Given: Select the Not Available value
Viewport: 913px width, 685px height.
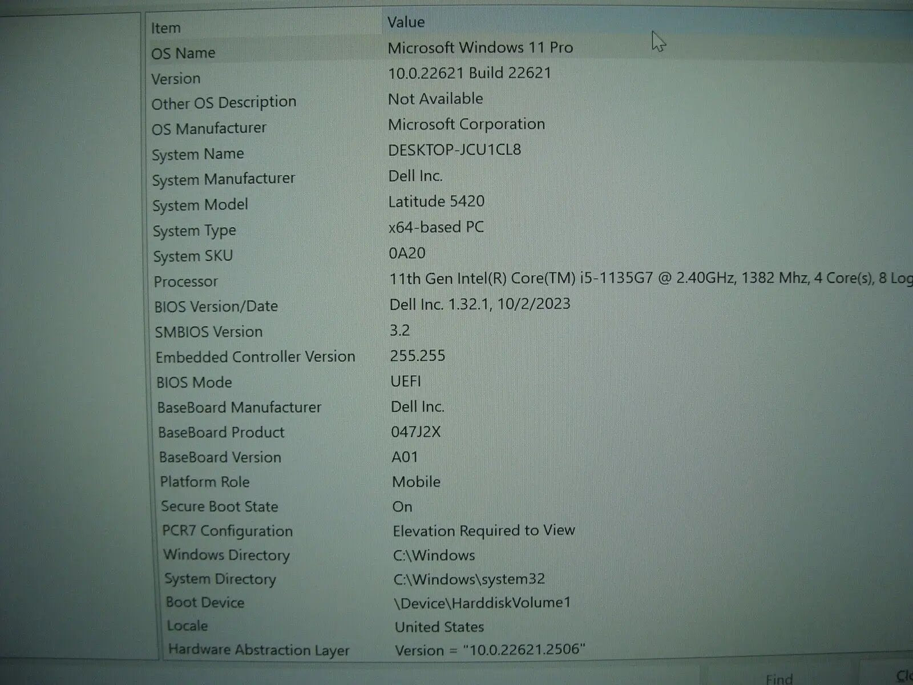Looking at the screenshot, I should pos(435,99).
